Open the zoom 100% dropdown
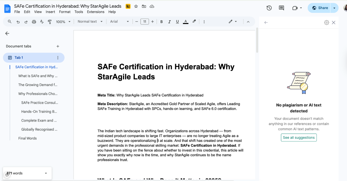Image resolution: width=347 pixels, height=181 pixels. point(63,22)
